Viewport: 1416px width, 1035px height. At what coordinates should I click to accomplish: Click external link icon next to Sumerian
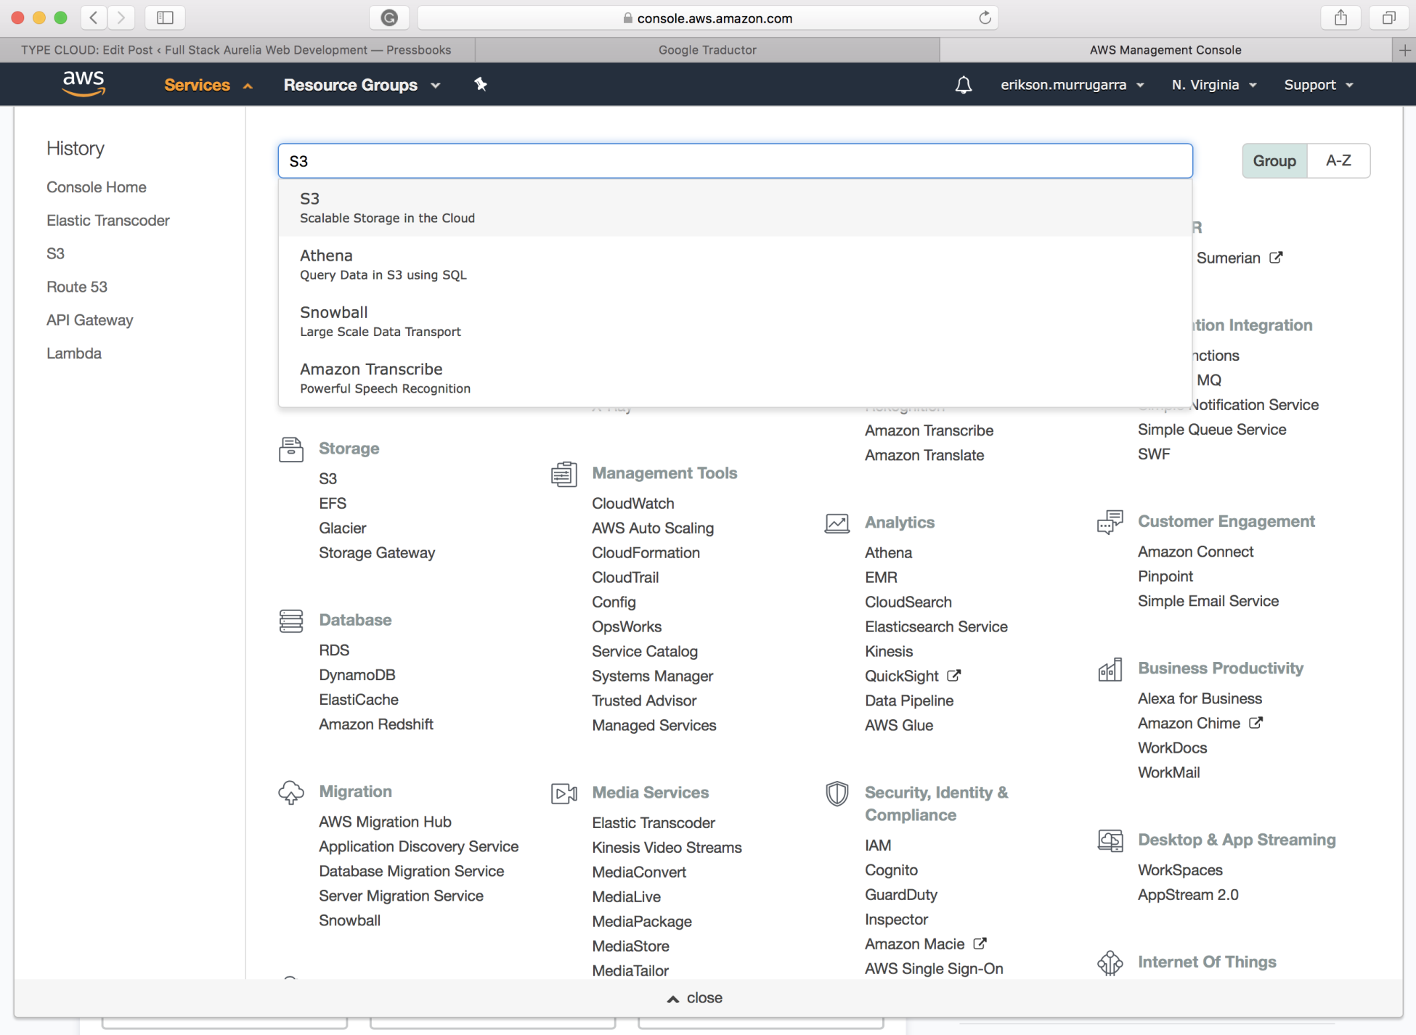tap(1276, 258)
